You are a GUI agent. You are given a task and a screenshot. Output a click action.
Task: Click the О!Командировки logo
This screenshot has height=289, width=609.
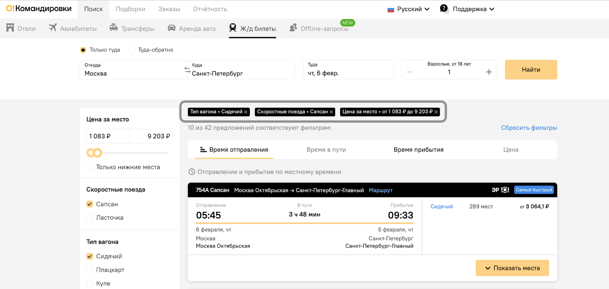[39, 8]
